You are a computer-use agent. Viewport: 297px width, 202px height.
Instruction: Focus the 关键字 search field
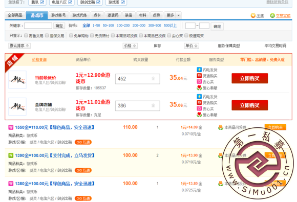click(38, 26)
